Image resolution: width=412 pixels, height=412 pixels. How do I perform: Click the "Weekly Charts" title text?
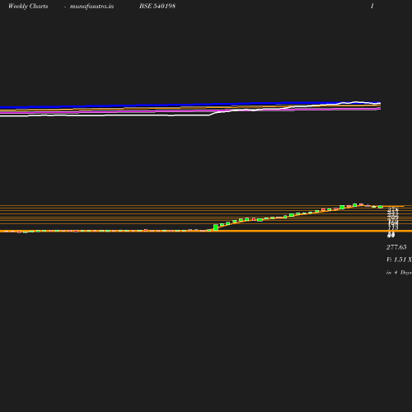(x=28, y=6)
